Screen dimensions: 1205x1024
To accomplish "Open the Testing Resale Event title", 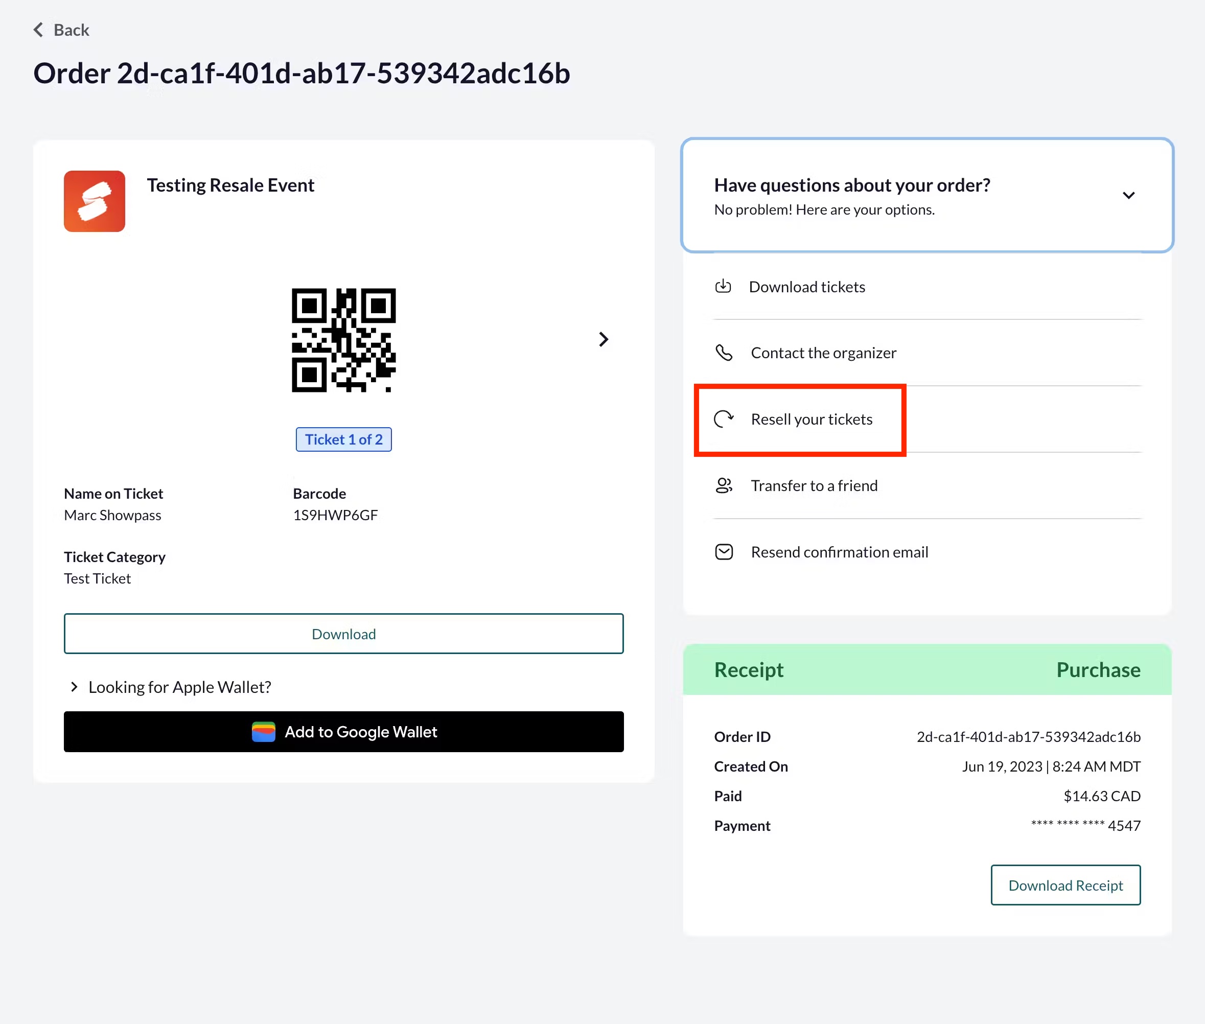I will [230, 185].
